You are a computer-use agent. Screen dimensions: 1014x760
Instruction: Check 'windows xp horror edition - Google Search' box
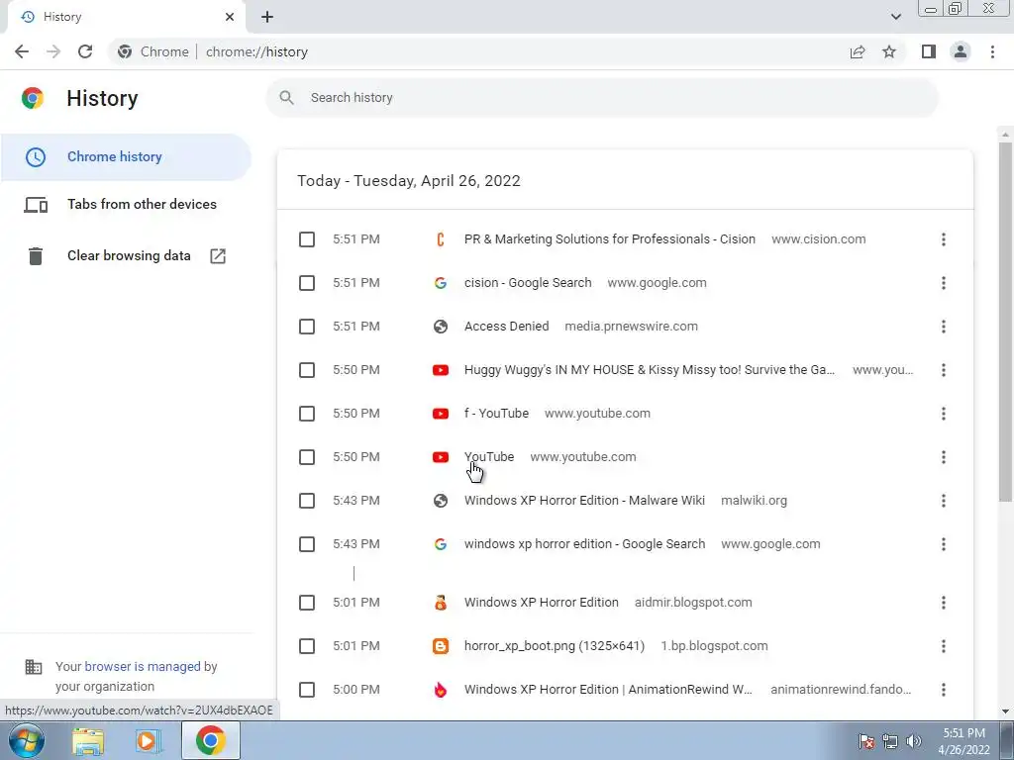307,544
